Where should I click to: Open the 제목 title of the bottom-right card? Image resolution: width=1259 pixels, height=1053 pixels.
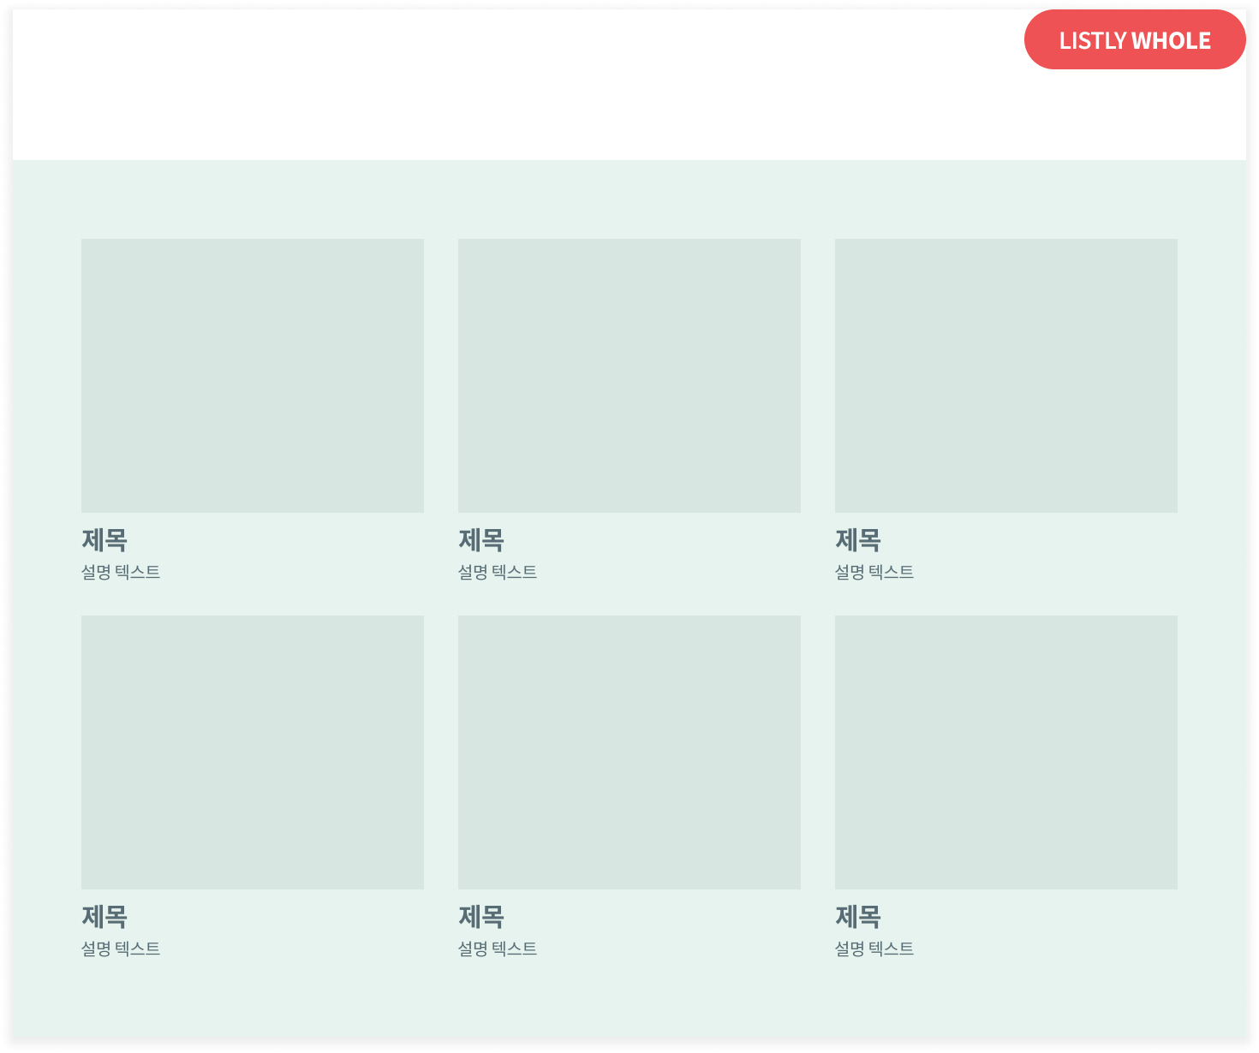(858, 917)
